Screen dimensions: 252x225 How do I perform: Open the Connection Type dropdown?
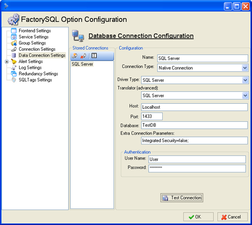[245, 68]
